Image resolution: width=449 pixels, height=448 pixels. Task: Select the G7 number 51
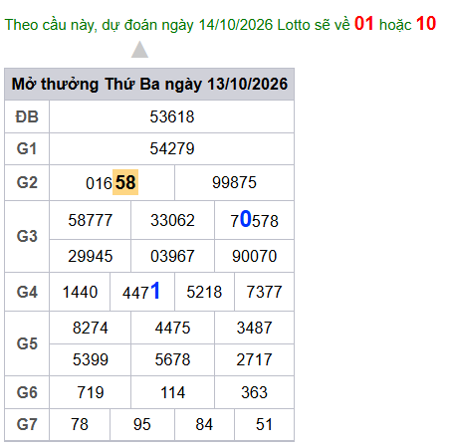tap(264, 424)
